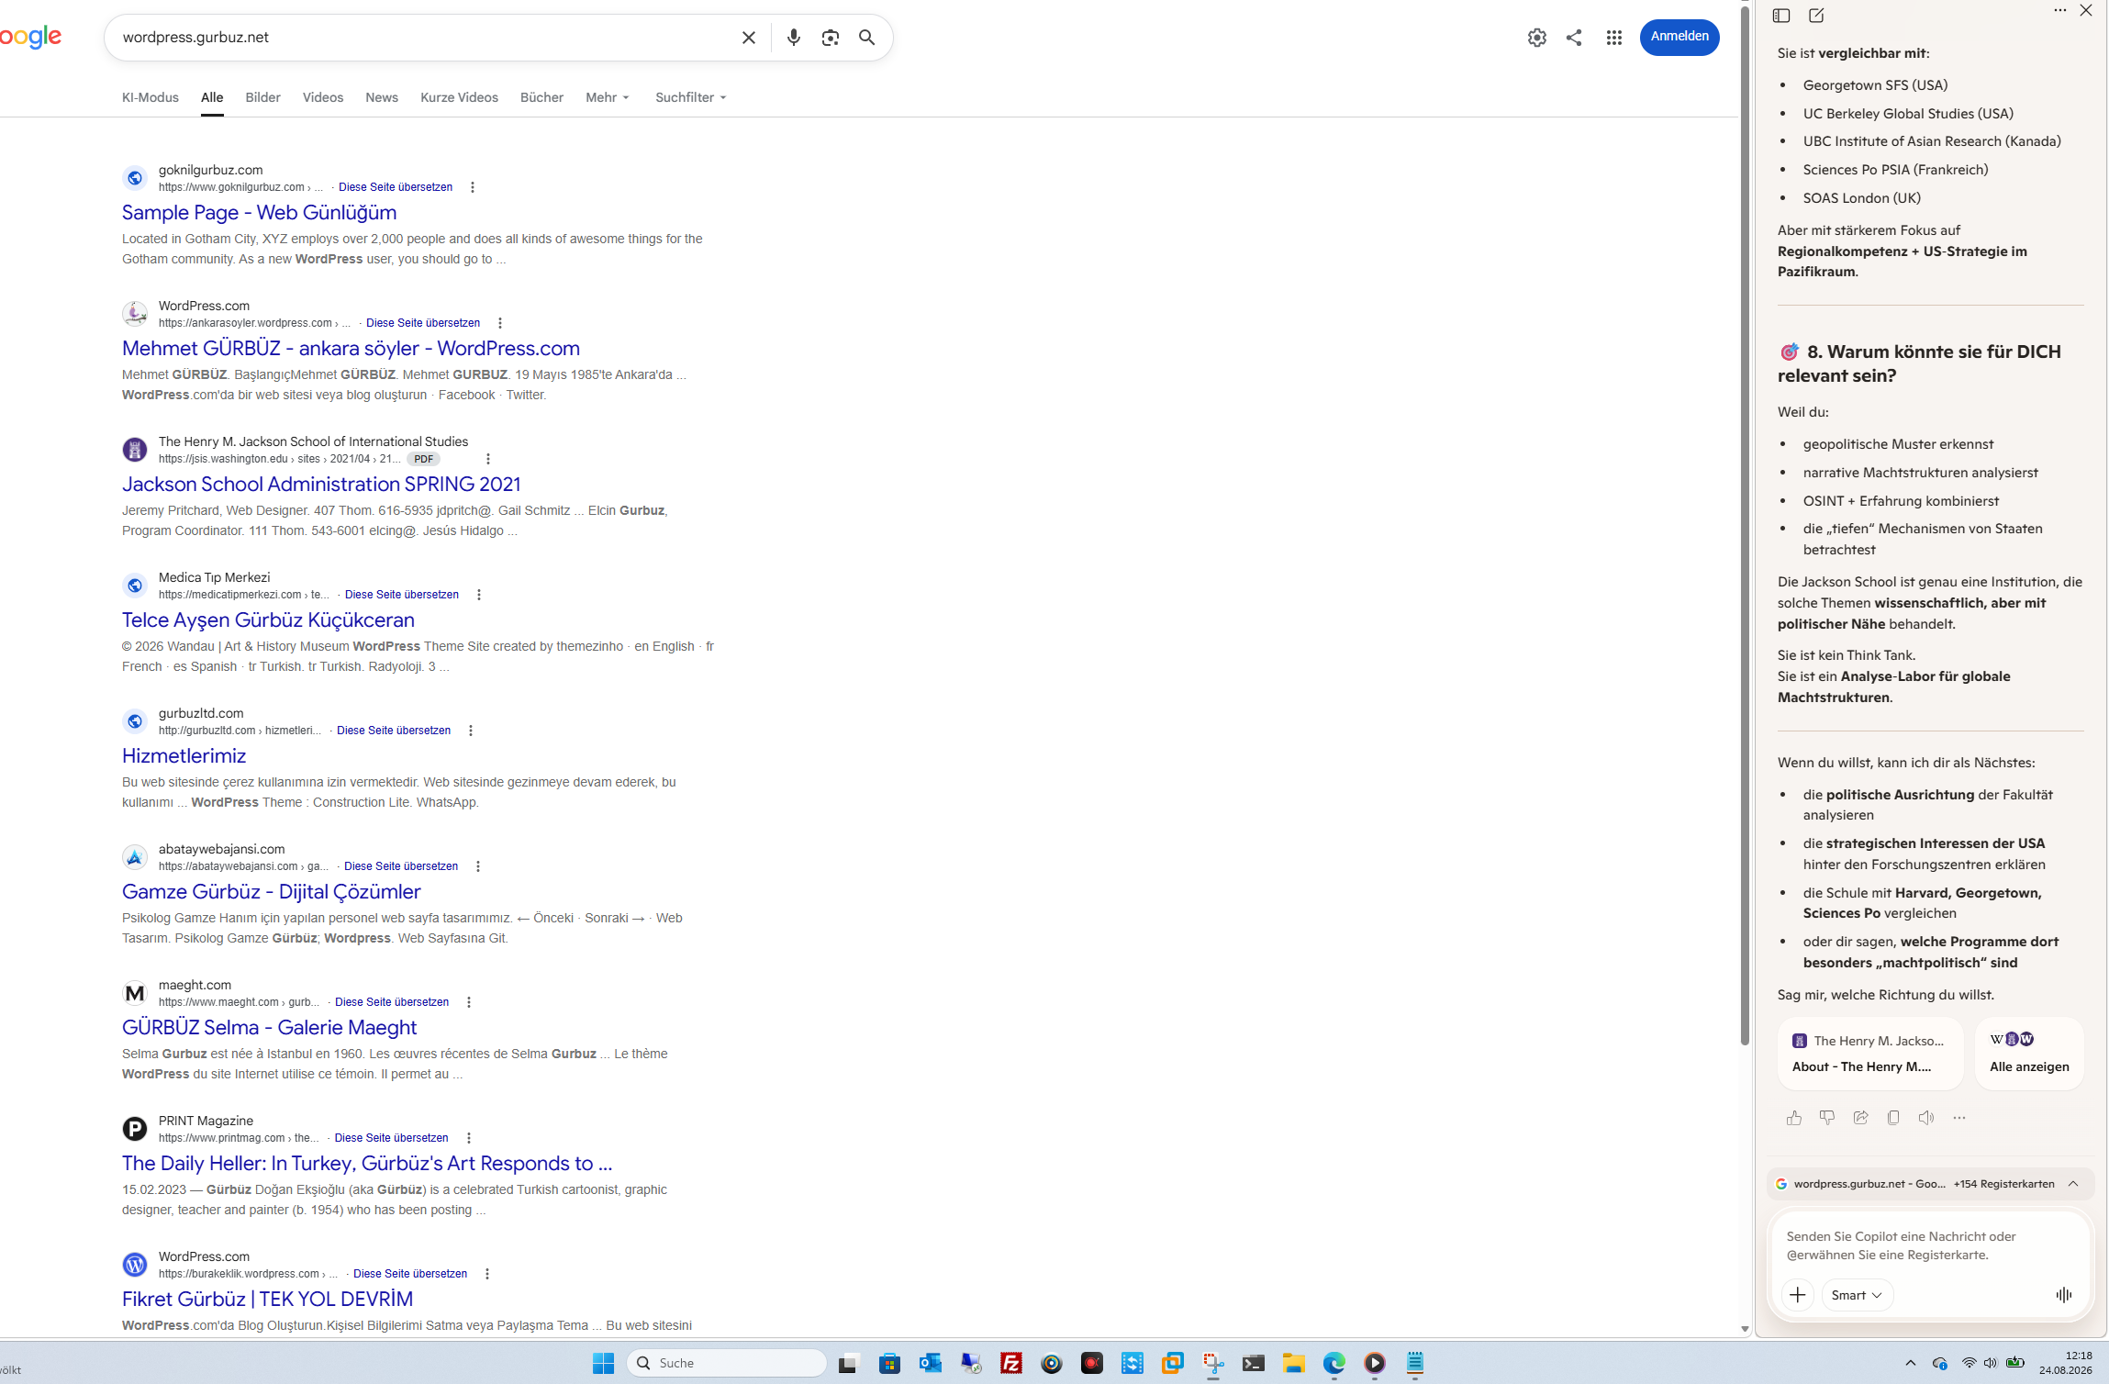Open 'Mehmet GÜRBÜZ - ankara söyler' result
The width and height of the screenshot is (2109, 1384).
[351, 349]
